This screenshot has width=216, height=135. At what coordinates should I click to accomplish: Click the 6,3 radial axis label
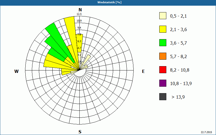[79, 41]
